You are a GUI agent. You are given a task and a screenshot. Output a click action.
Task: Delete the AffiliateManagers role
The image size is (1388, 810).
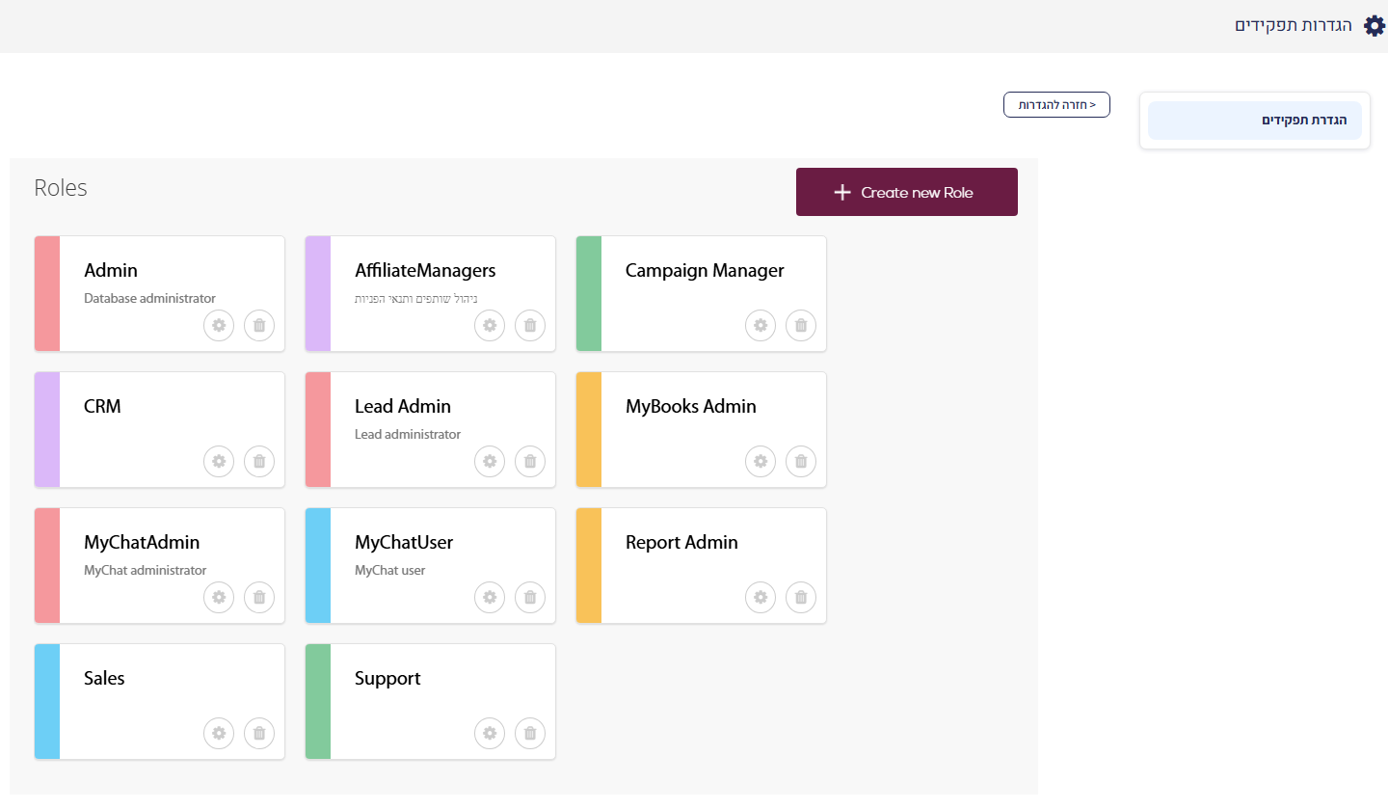coord(530,326)
